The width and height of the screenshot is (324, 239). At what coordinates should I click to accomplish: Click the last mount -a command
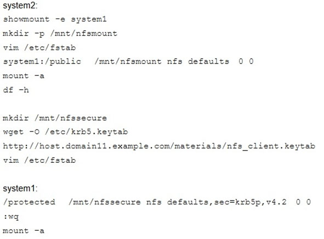24,231
